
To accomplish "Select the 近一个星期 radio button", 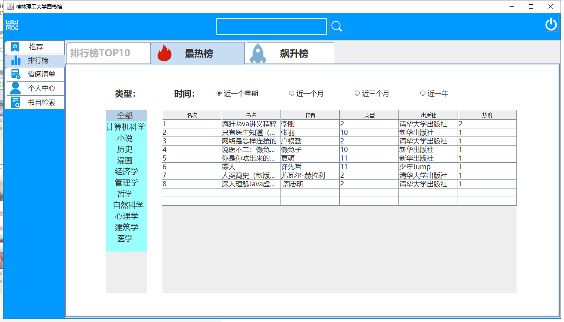I will point(219,93).
